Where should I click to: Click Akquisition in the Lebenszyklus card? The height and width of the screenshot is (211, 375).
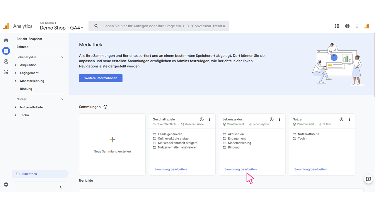click(236, 134)
